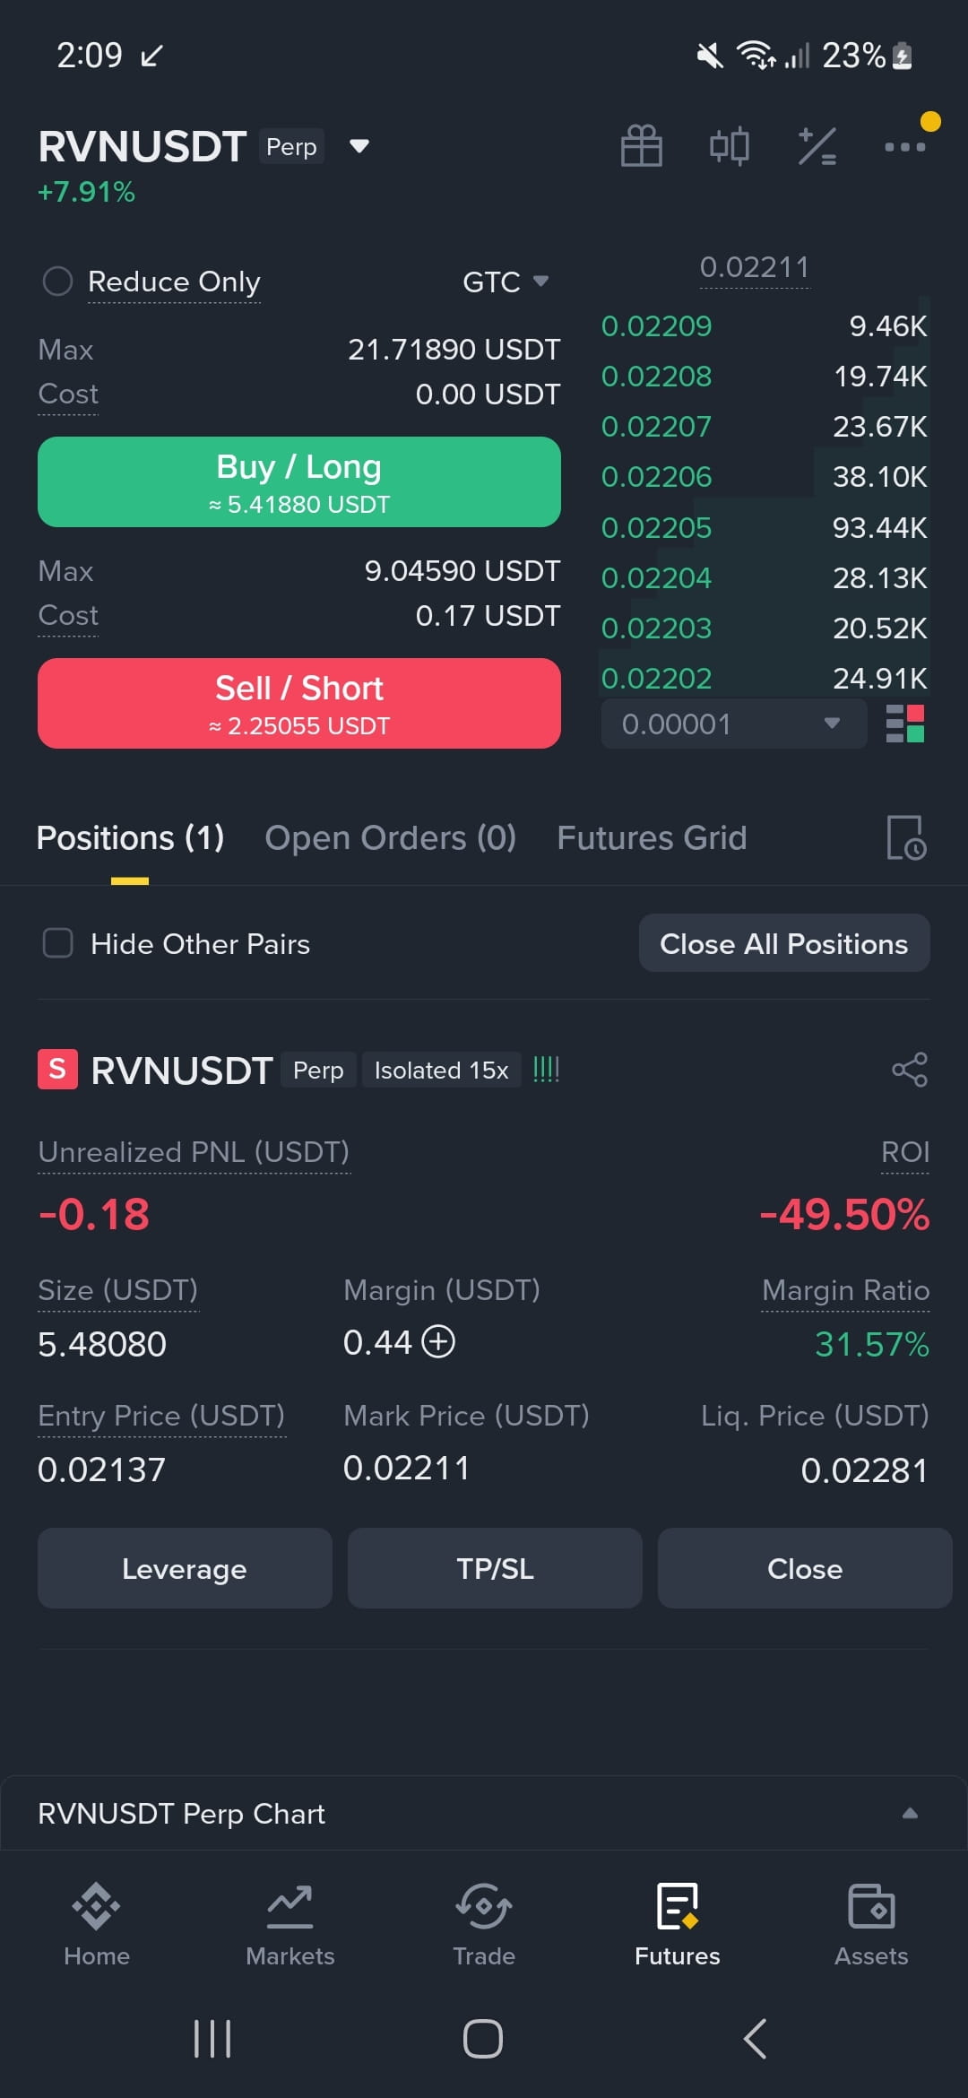
Task: Check Hide Other Pairs checkbox
Action: coord(58,943)
